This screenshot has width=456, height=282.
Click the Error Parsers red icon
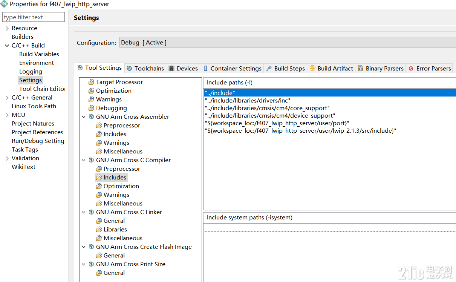[411, 69]
